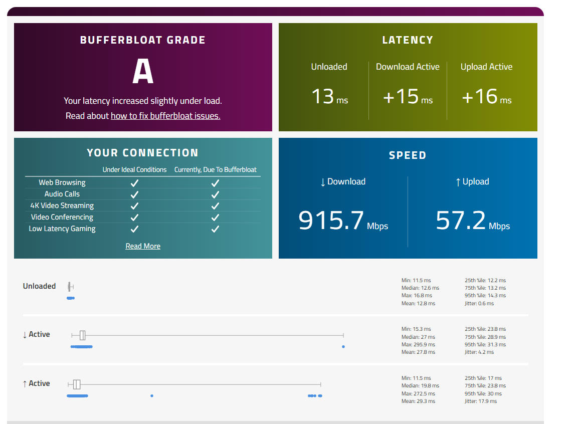Click the Audio Calls ideal conditions checkmark
The image size is (575, 424).
pos(134,194)
